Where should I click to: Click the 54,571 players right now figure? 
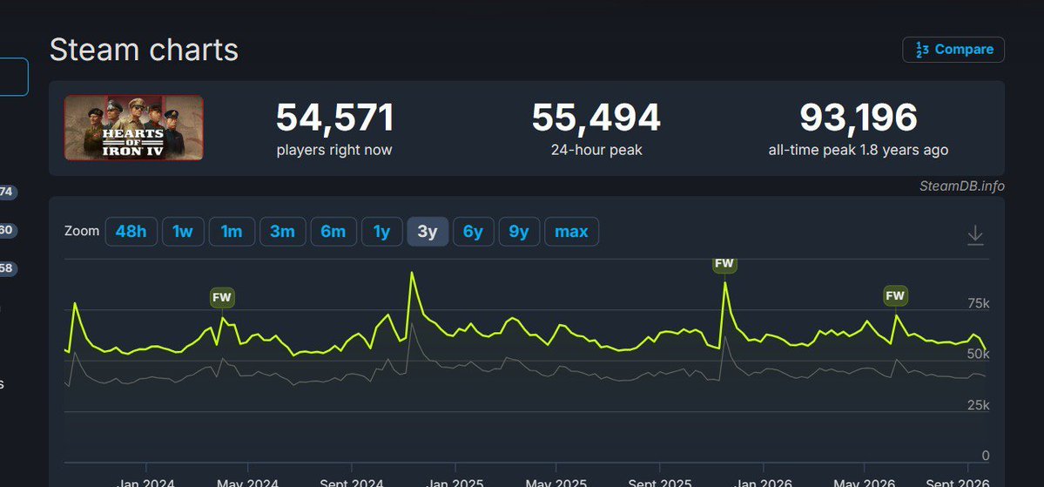click(335, 118)
